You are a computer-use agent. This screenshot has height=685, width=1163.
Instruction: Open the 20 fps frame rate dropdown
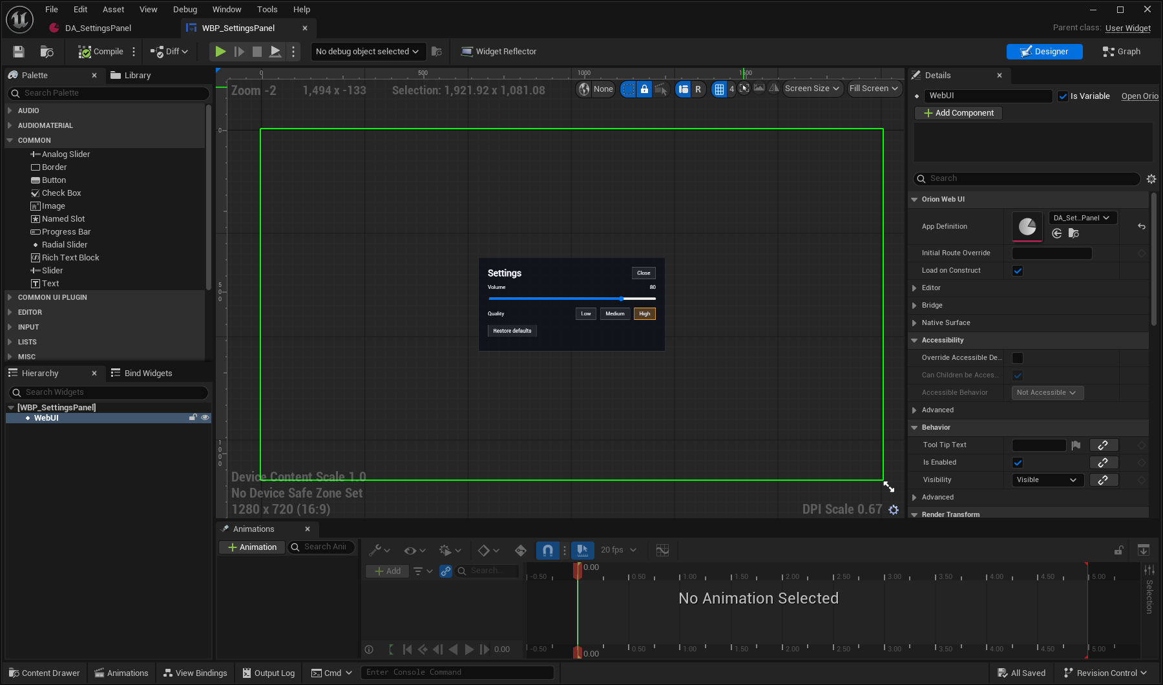pyautogui.click(x=618, y=551)
